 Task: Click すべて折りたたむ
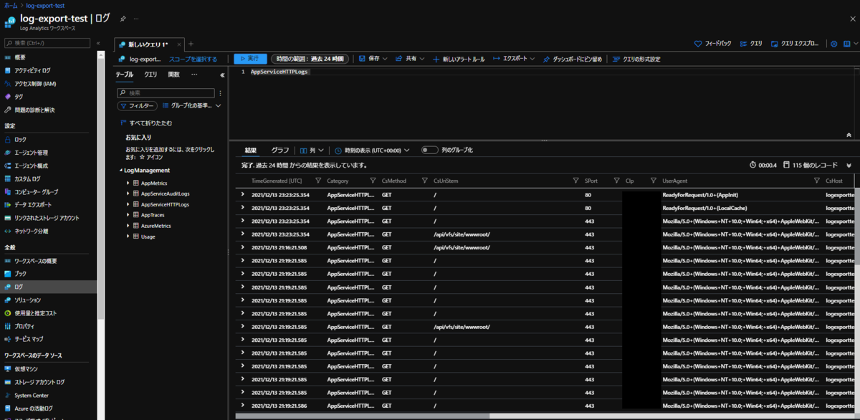point(145,123)
